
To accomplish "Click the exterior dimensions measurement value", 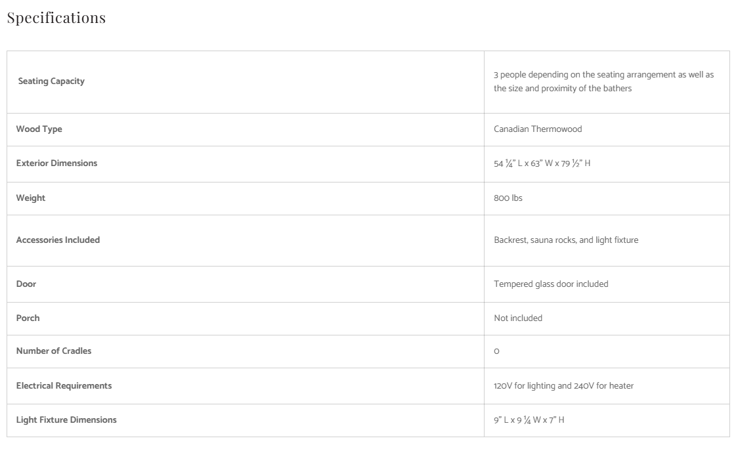I will (x=542, y=163).
